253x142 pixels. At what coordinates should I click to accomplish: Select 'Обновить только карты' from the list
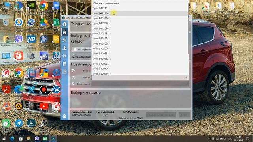click(x=140, y=3)
